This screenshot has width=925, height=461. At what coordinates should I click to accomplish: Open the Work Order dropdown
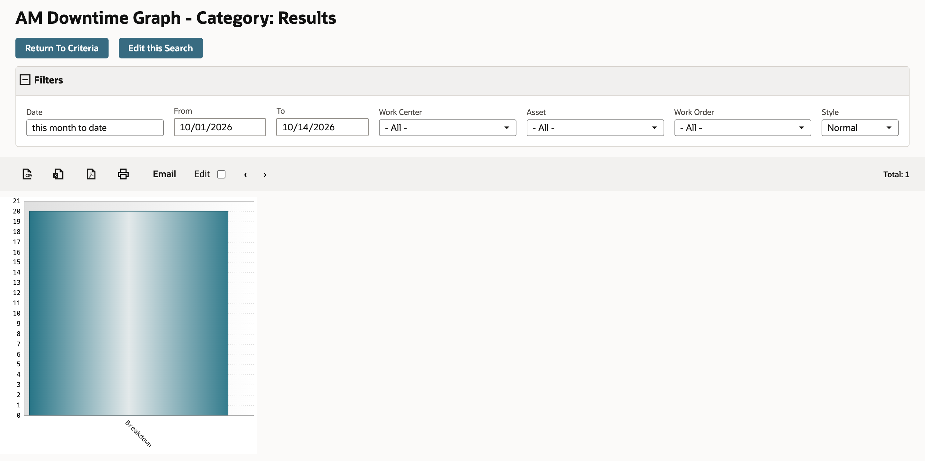click(742, 128)
